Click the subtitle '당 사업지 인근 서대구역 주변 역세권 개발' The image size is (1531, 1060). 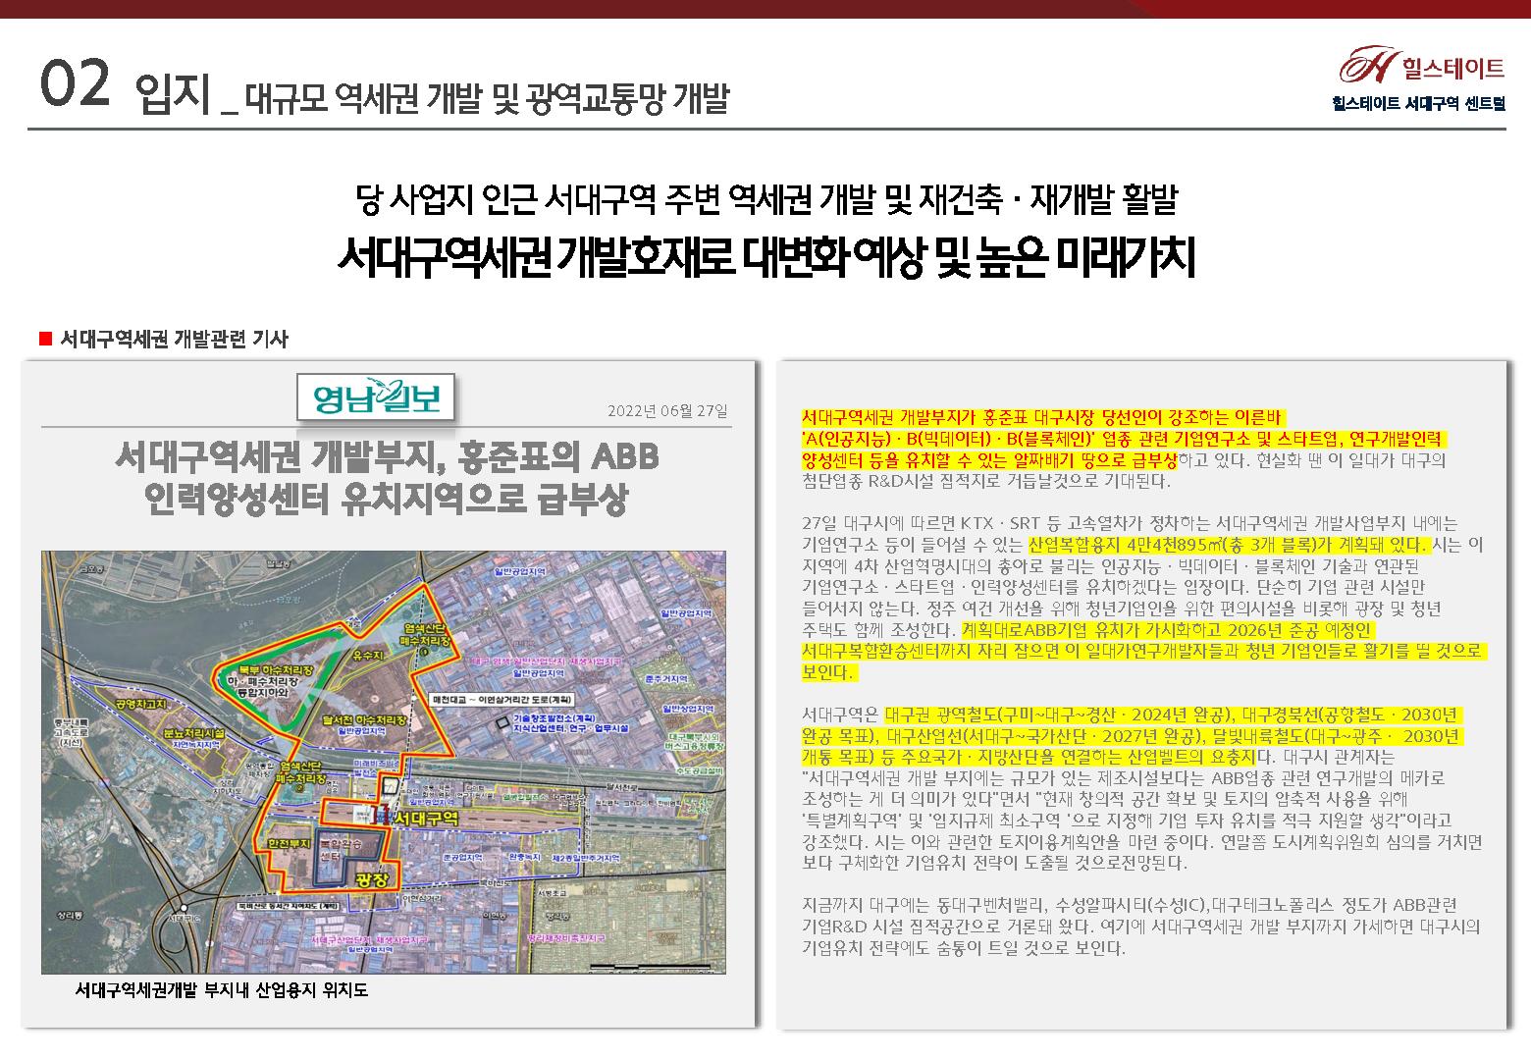tap(617, 199)
